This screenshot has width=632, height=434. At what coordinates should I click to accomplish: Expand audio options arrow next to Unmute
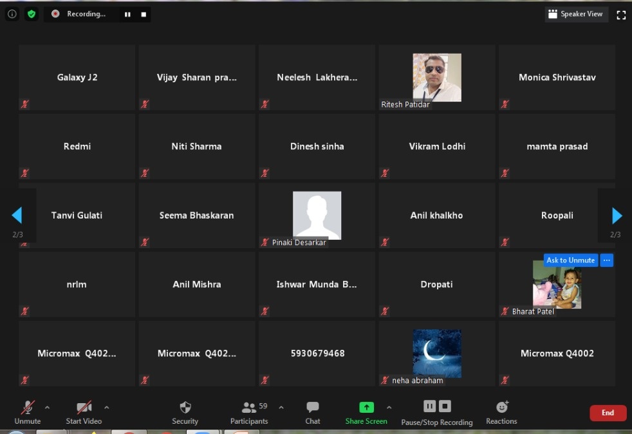click(47, 408)
